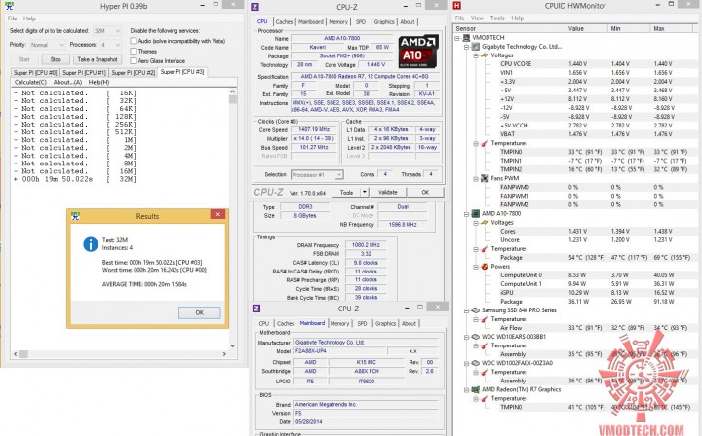
Task: Click the Max column header in HWMonitor
Action: coord(671,28)
